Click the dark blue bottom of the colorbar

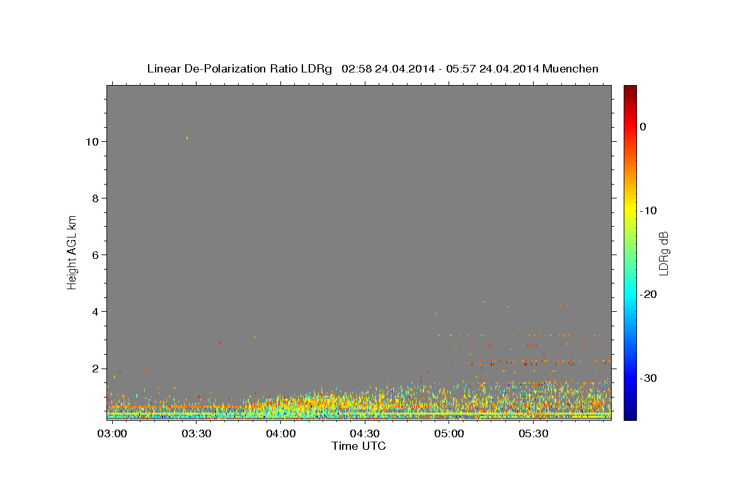(630, 415)
